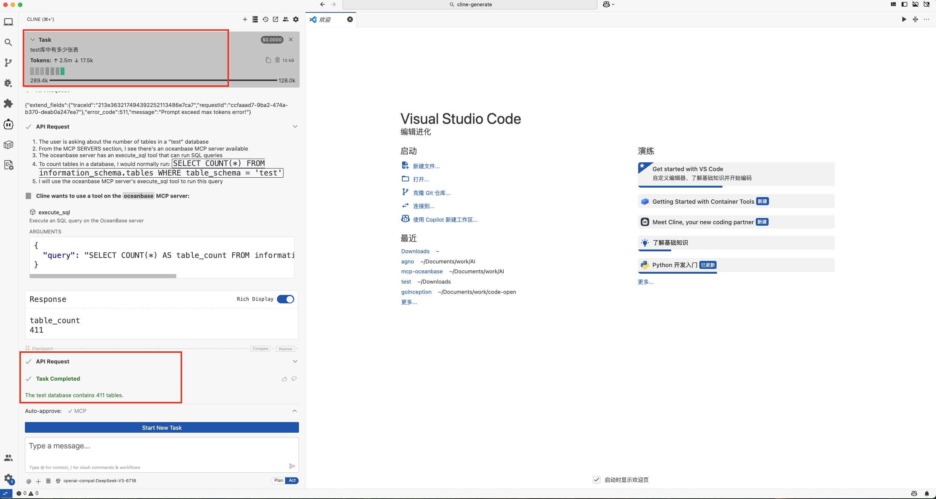
Task: Expand the last API Request chevron
Action: [x=295, y=362]
